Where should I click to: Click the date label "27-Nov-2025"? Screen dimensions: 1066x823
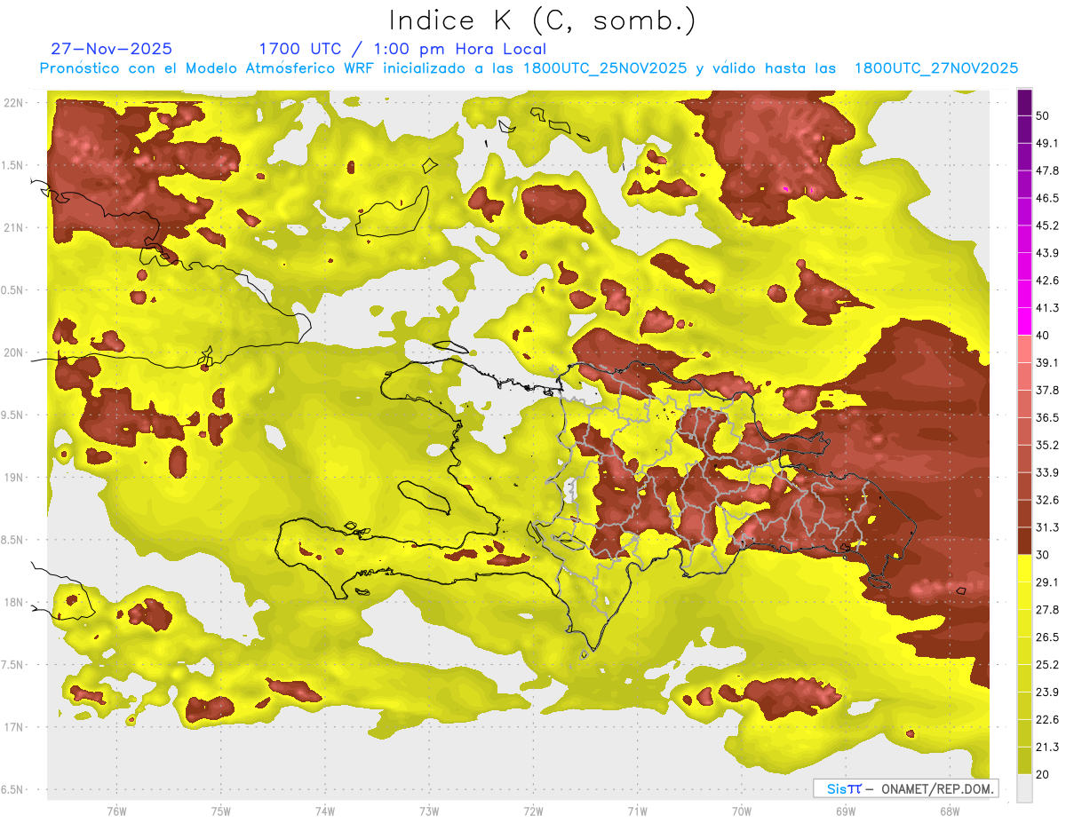[x=112, y=49]
